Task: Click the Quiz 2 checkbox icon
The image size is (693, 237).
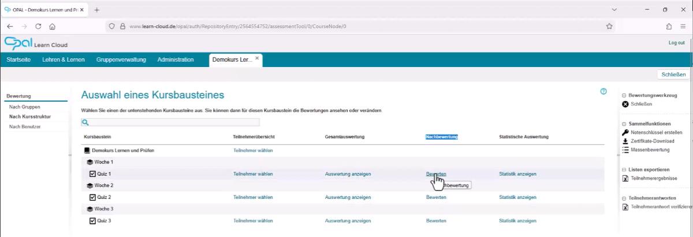Action: 92,197
